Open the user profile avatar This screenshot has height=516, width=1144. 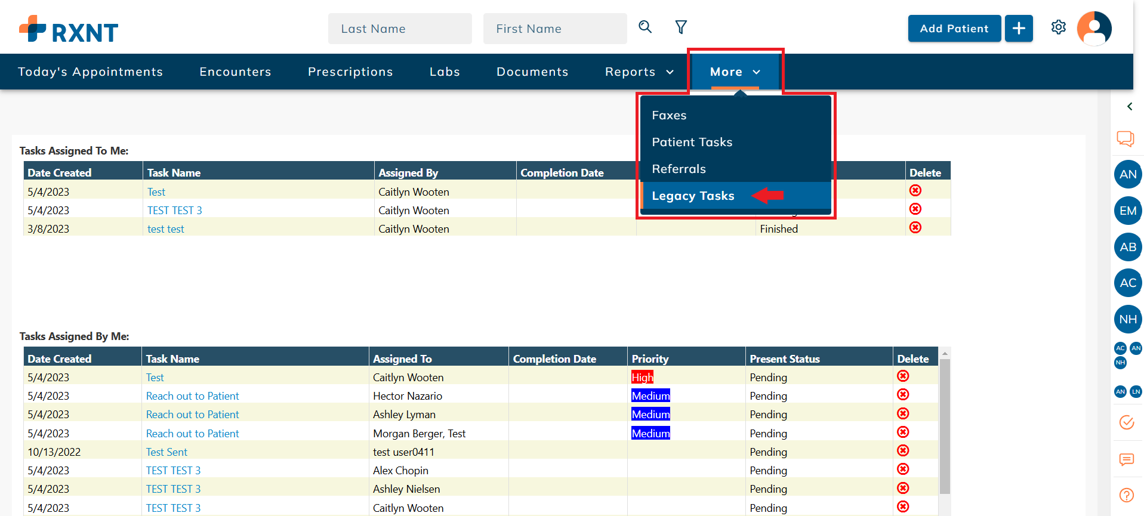(1094, 28)
